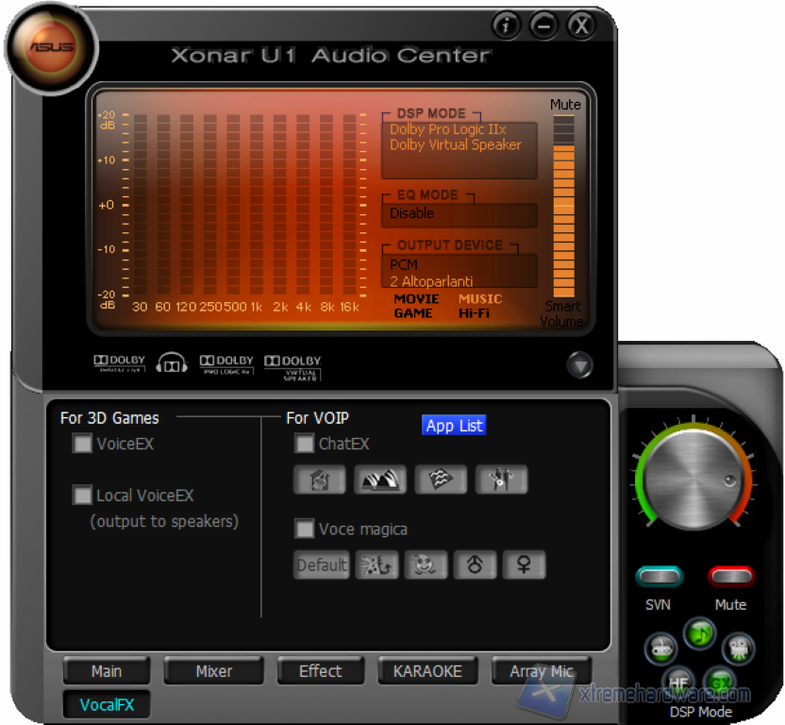Open the App List
Image resolution: width=785 pixels, height=725 pixels.
(x=454, y=426)
